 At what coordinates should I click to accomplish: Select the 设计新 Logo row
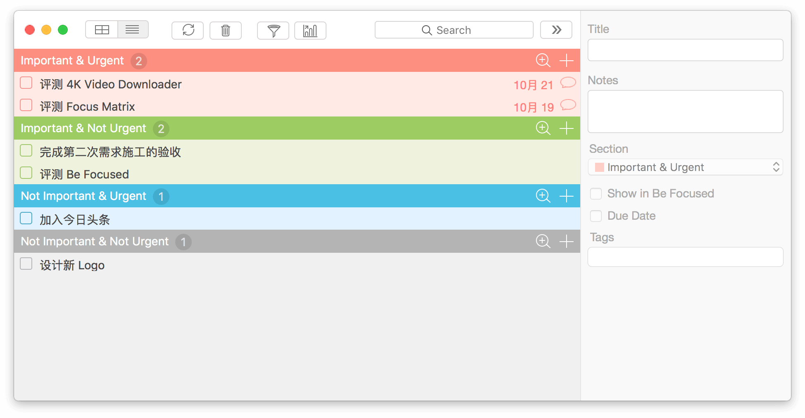[297, 264]
